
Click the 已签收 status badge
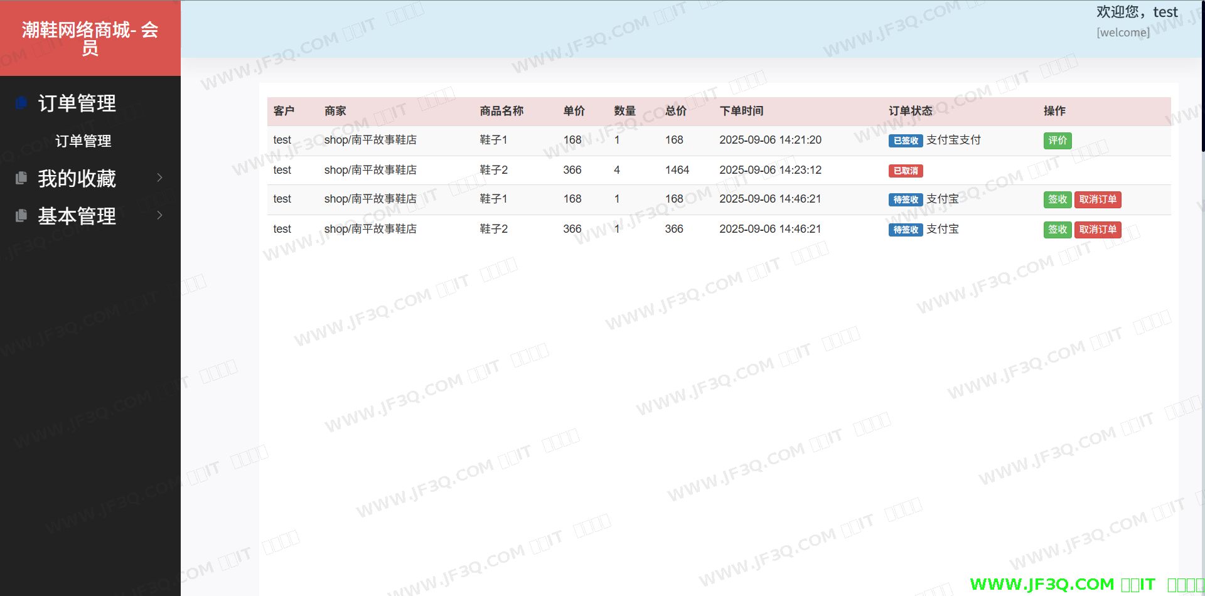tap(905, 141)
